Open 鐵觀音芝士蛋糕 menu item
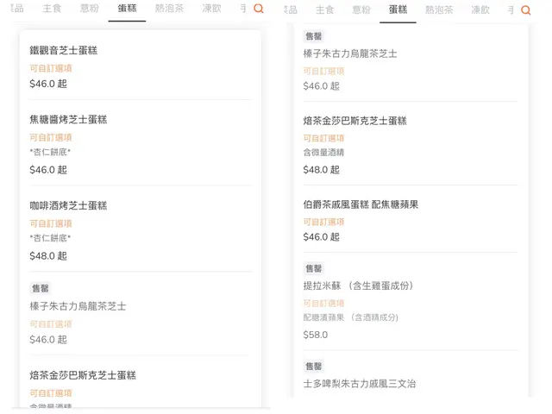 tap(63, 51)
